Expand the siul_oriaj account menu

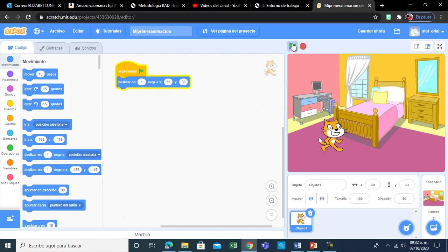[427, 31]
